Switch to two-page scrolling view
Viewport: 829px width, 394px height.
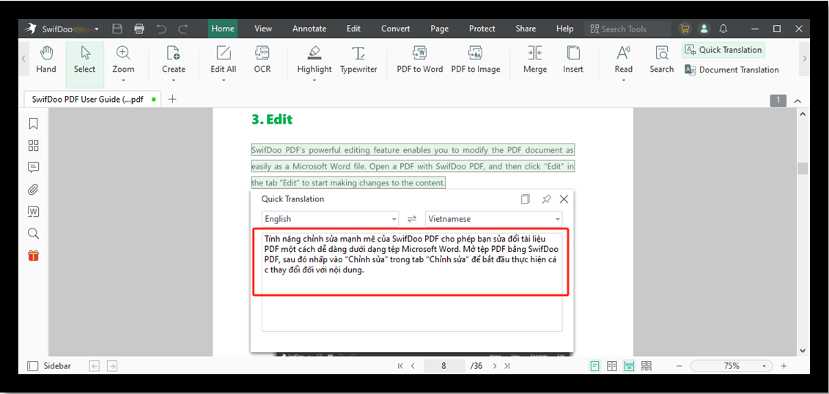tap(646, 365)
